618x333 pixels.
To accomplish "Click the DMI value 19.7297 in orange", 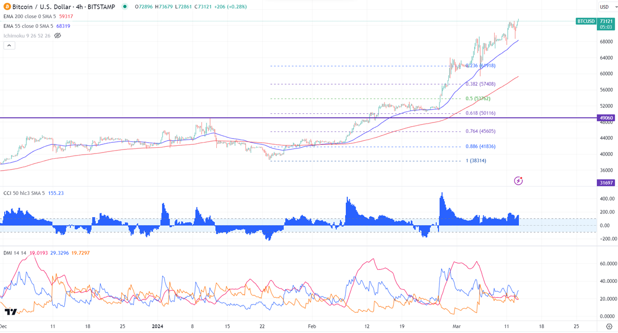I will tap(80, 253).
